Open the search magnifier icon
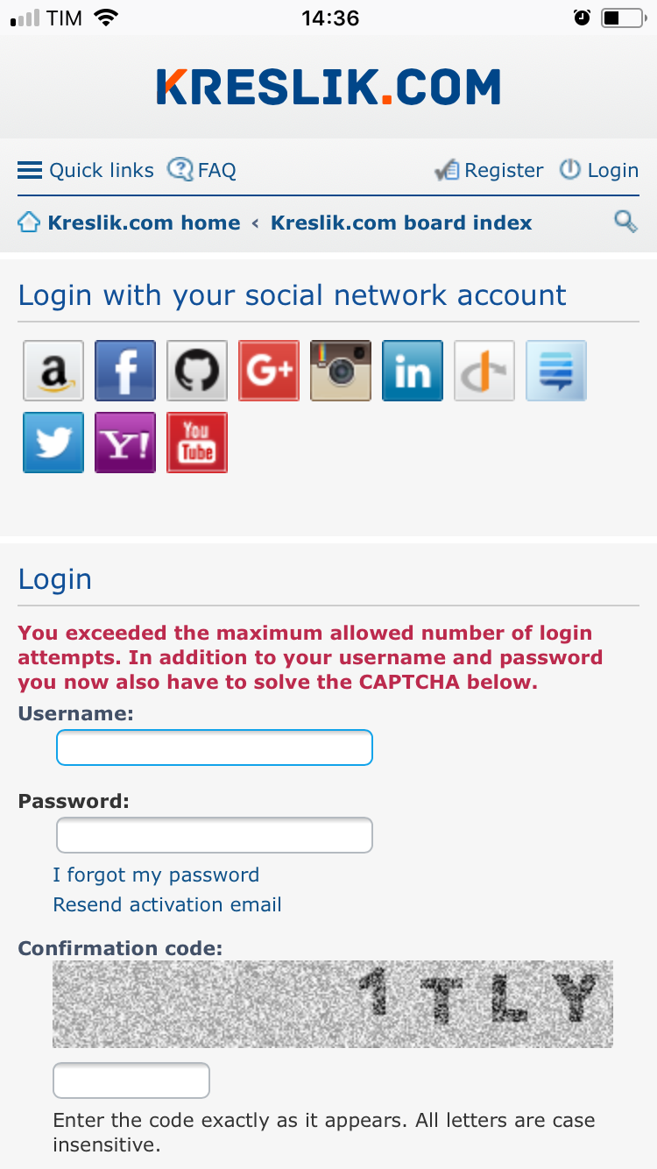657x1169 pixels. [x=625, y=222]
